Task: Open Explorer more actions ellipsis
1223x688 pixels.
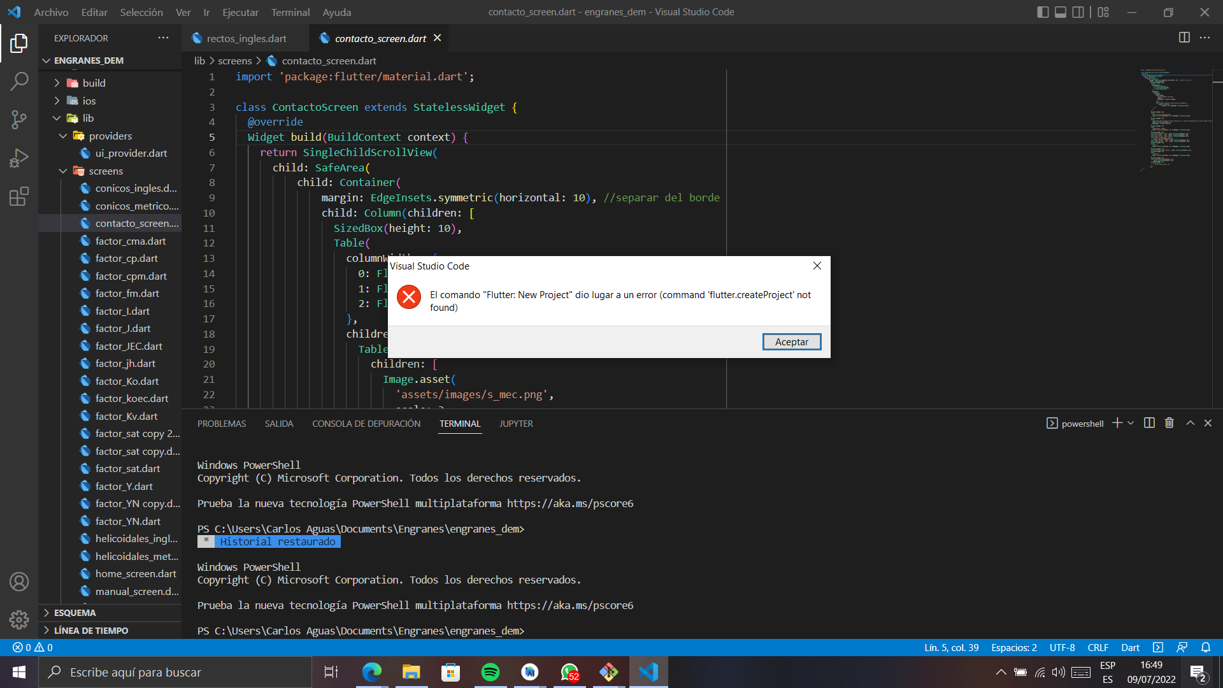Action: [164, 38]
